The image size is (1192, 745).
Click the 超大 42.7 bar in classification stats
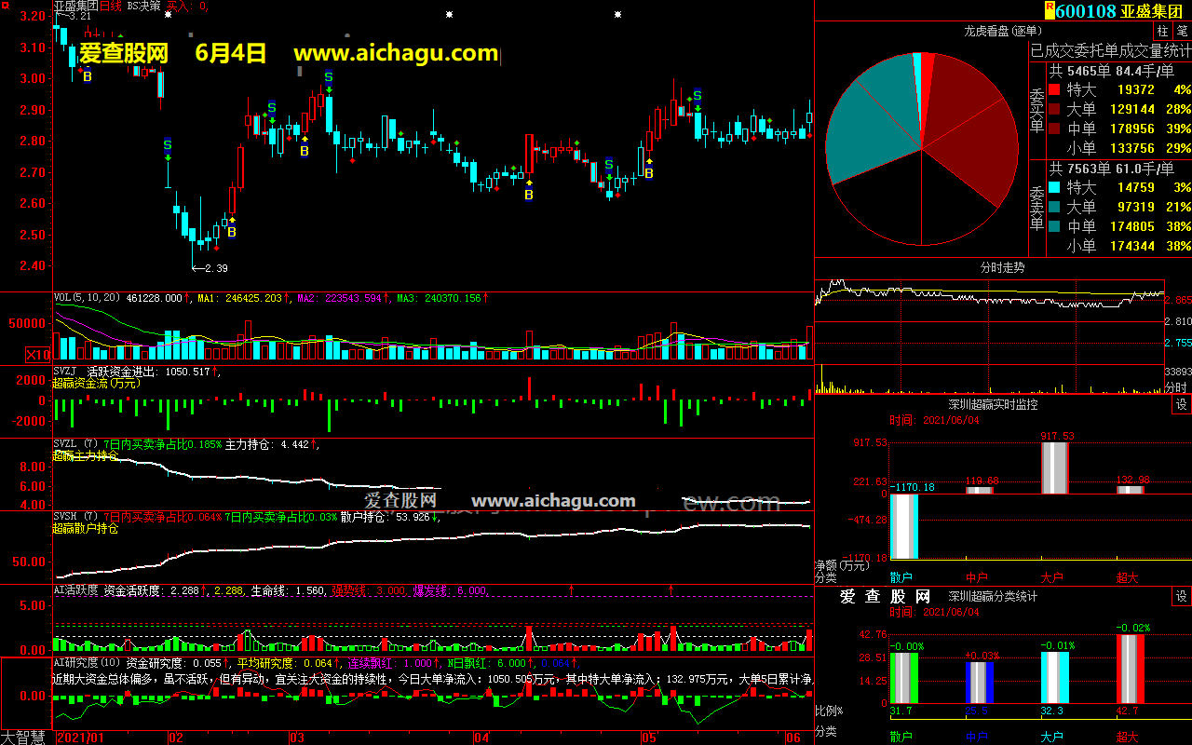1129,669
